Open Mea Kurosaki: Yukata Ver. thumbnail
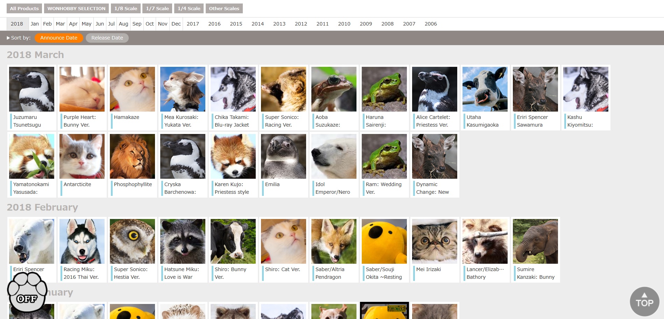This screenshot has height=319, width=664. (x=183, y=89)
